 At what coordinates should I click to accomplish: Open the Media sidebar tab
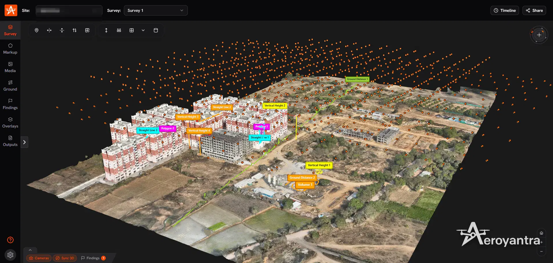coord(10,67)
